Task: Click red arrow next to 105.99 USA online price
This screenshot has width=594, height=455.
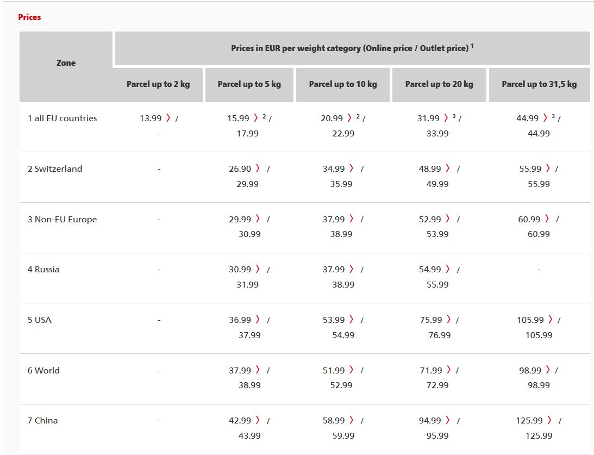Action: [551, 320]
